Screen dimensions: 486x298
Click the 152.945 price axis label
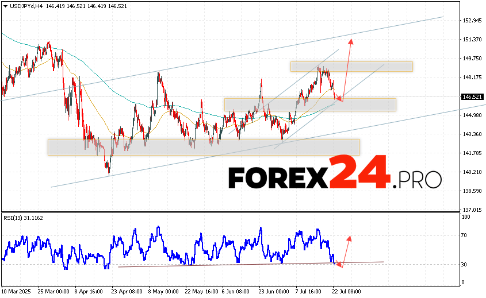click(x=472, y=21)
